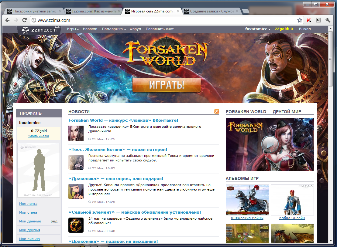Open '«Седьмой элемент» — майское обновление' headline
Viewport: 337px width, 247px height.
pos(135,212)
